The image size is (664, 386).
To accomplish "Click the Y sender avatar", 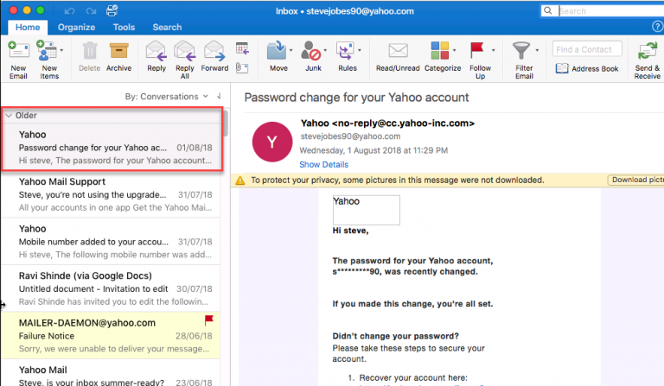I will (272, 142).
